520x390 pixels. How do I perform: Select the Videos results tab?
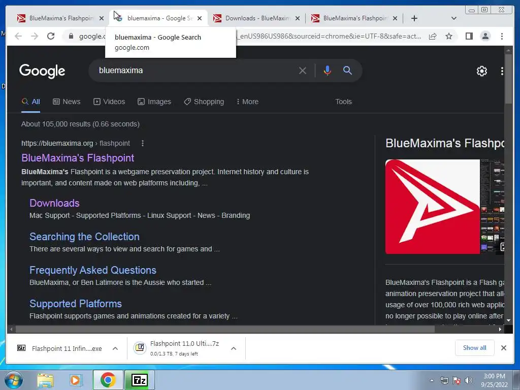click(109, 102)
